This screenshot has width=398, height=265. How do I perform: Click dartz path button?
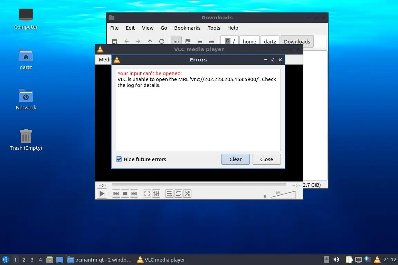[270, 41]
